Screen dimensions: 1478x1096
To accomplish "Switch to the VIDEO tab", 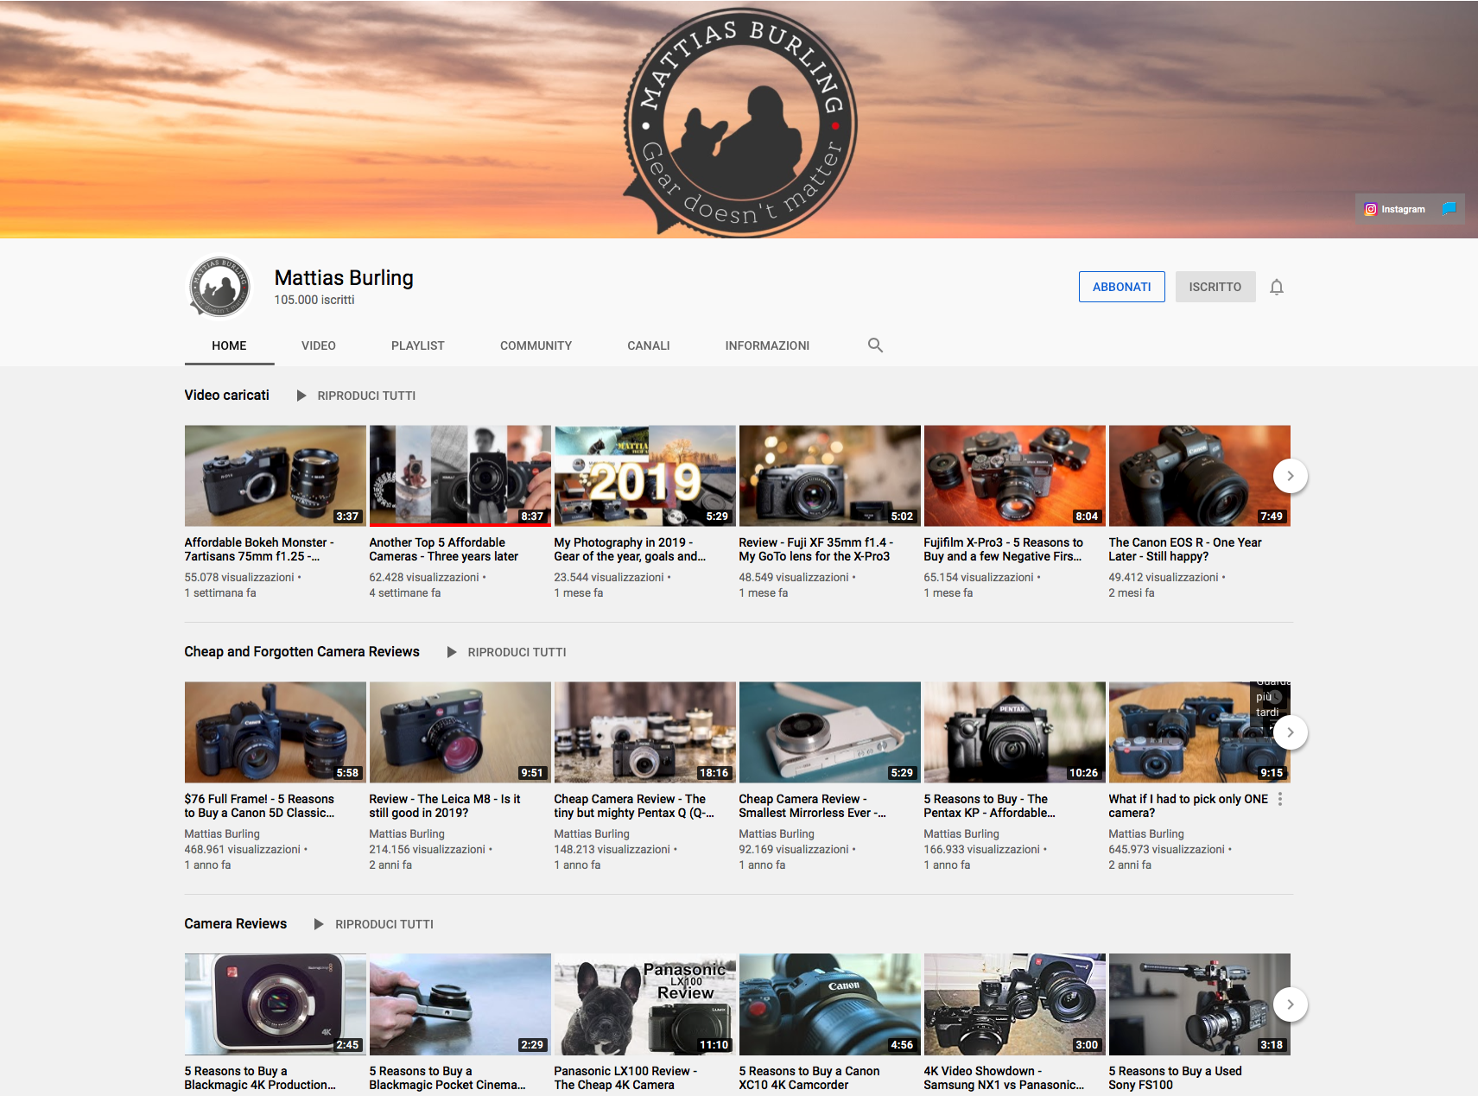I will 319,345.
